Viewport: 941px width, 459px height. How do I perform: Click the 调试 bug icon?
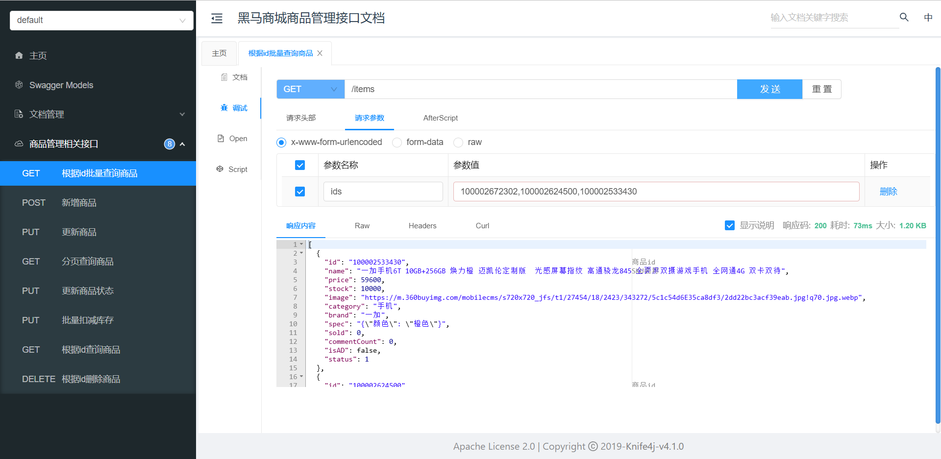pos(224,108)
